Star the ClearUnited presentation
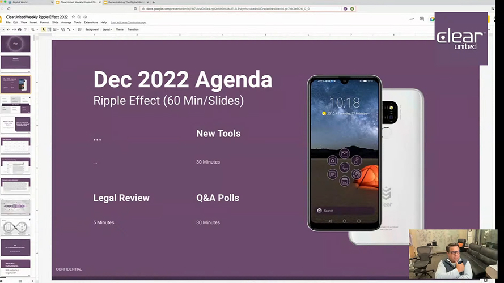The image size is (504, 283). (x=73, y=17)
